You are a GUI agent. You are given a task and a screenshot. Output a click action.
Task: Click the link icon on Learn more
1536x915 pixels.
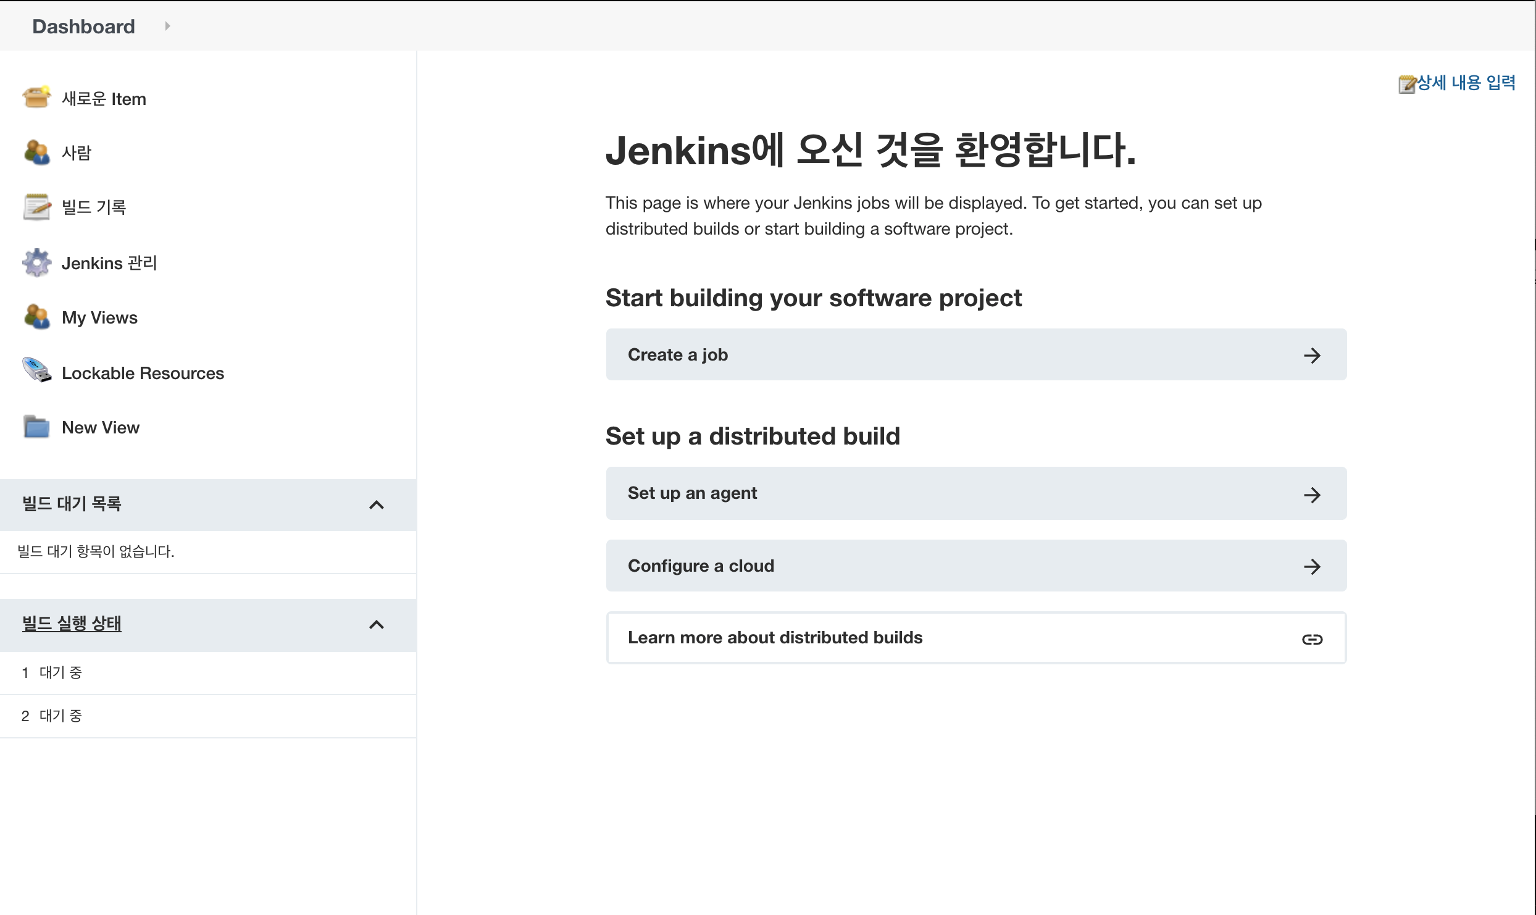point(1311,639)
